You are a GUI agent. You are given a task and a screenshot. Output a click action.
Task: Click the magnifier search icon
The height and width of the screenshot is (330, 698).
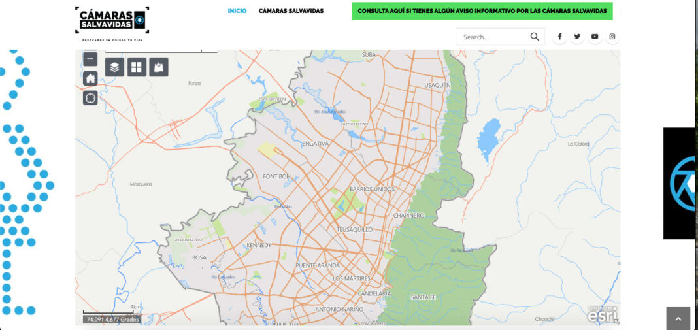535,37
